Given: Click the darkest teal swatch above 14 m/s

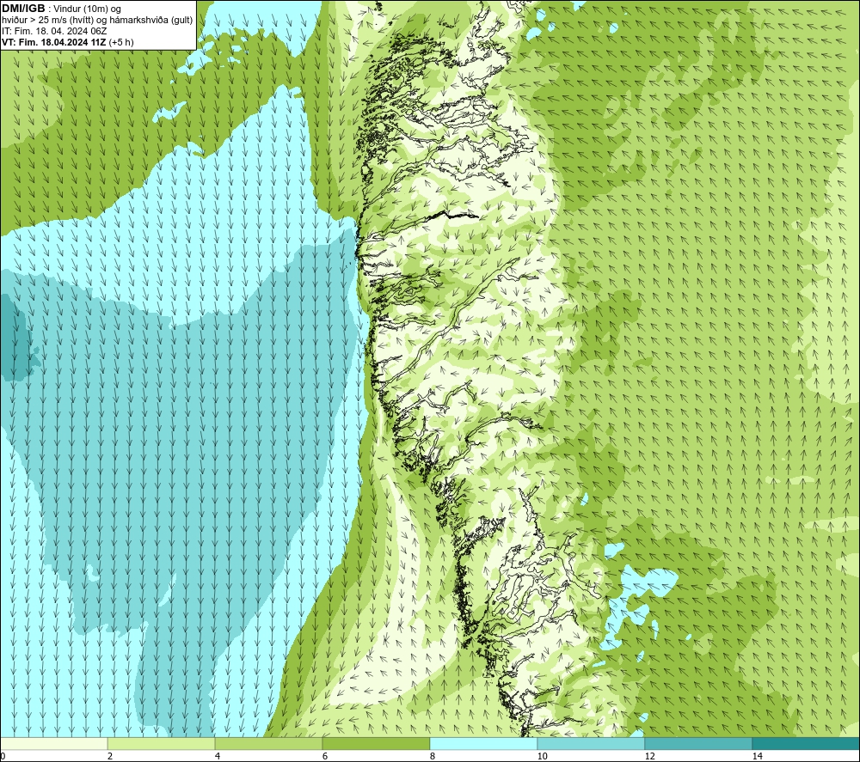Looking at the screenshot, I should [x=807, y=743].
